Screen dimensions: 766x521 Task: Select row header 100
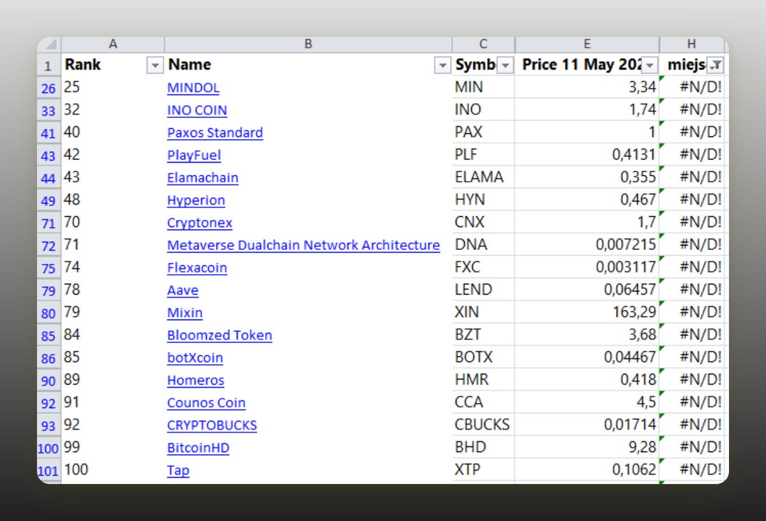pyautogui.click(x=49, y=448)
